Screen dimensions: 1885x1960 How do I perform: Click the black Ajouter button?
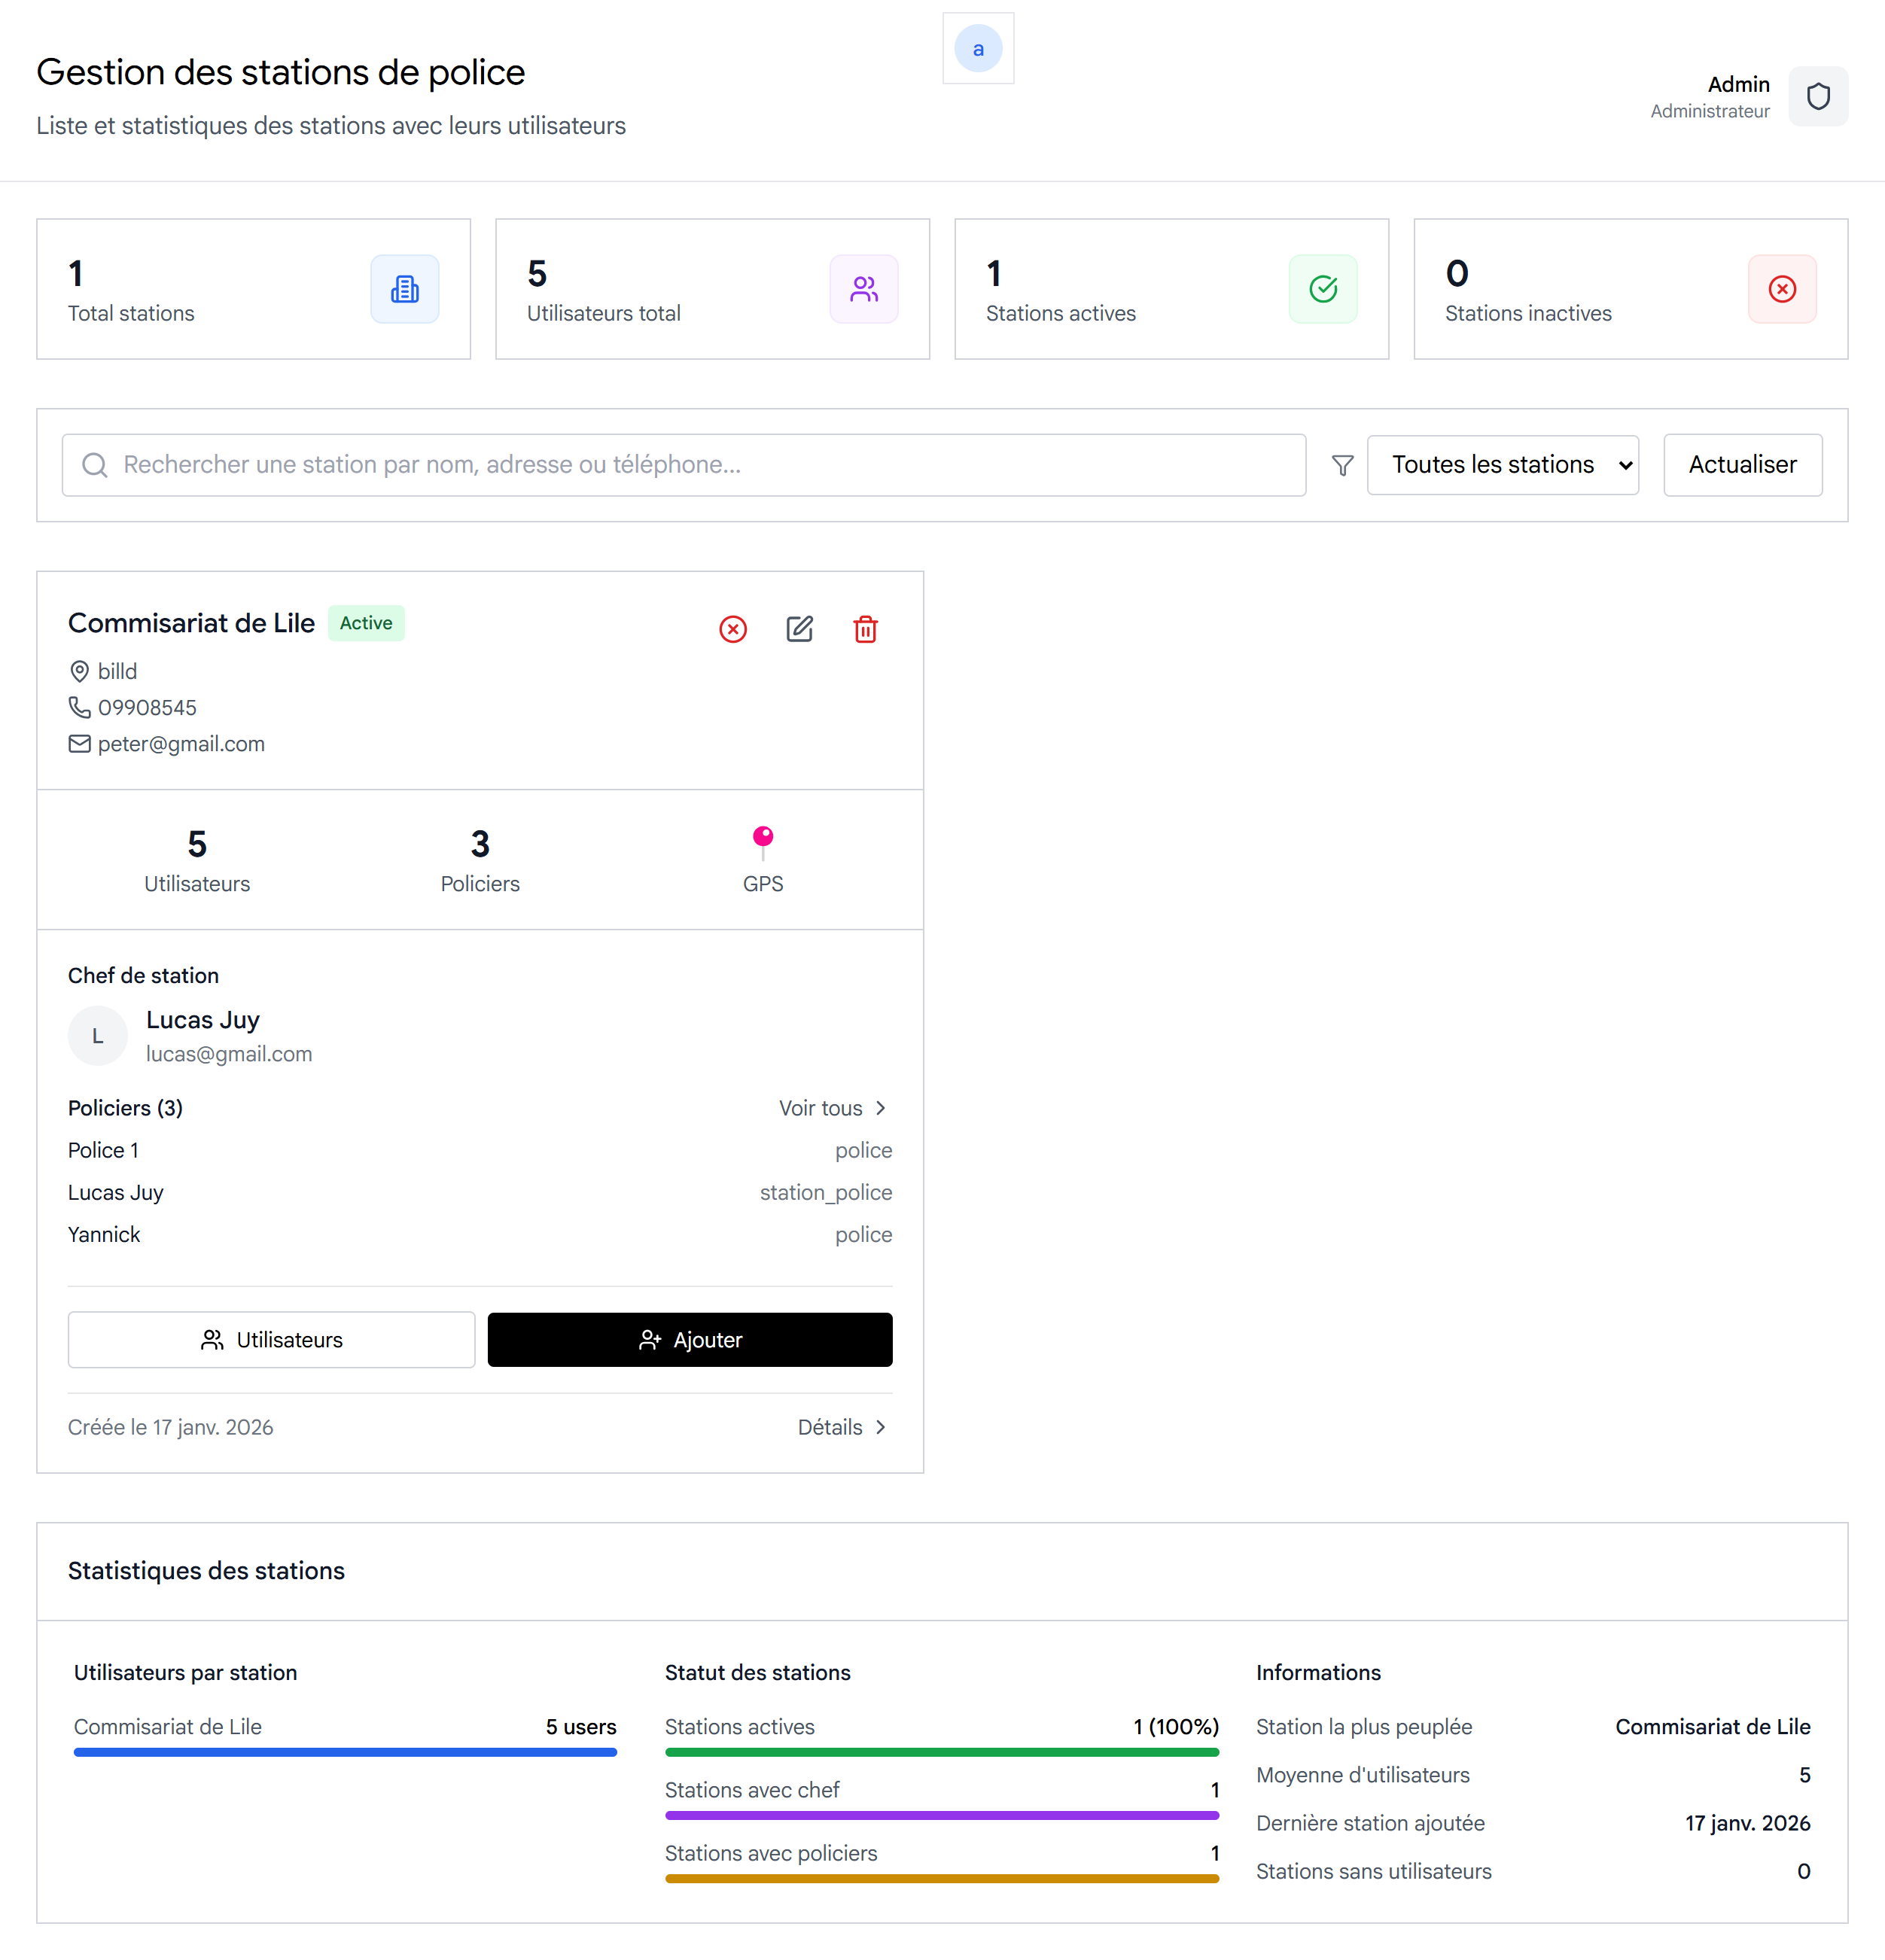(x=689, y=1340)
